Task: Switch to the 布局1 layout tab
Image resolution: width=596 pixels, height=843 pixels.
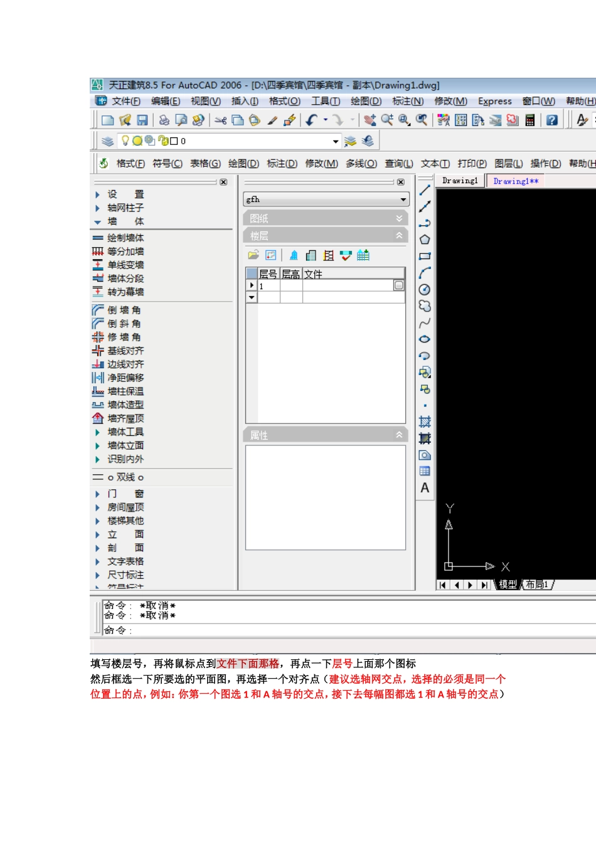Action: click(x=537, y=585)
